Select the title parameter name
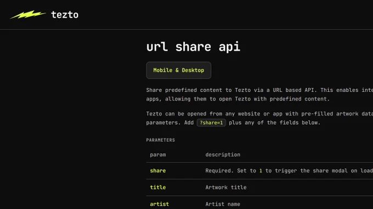Viewport: 373px width, 209px height. click(158, 187)
